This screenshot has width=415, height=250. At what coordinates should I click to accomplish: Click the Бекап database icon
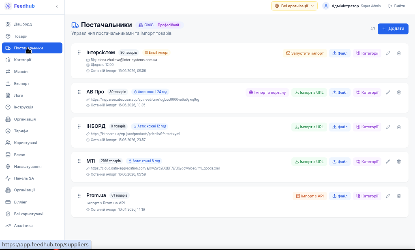[8, 155]
